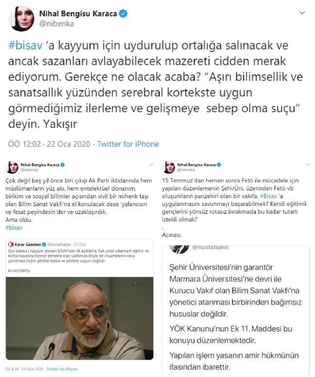Screen dimensions: 315x377
Task: Open the #bisav hashtag below 'Ama oldu.'
Action: coord(14,227)
